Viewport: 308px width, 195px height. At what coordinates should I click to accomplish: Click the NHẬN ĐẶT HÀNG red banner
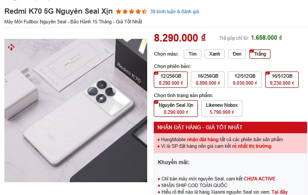pos(230,127)
